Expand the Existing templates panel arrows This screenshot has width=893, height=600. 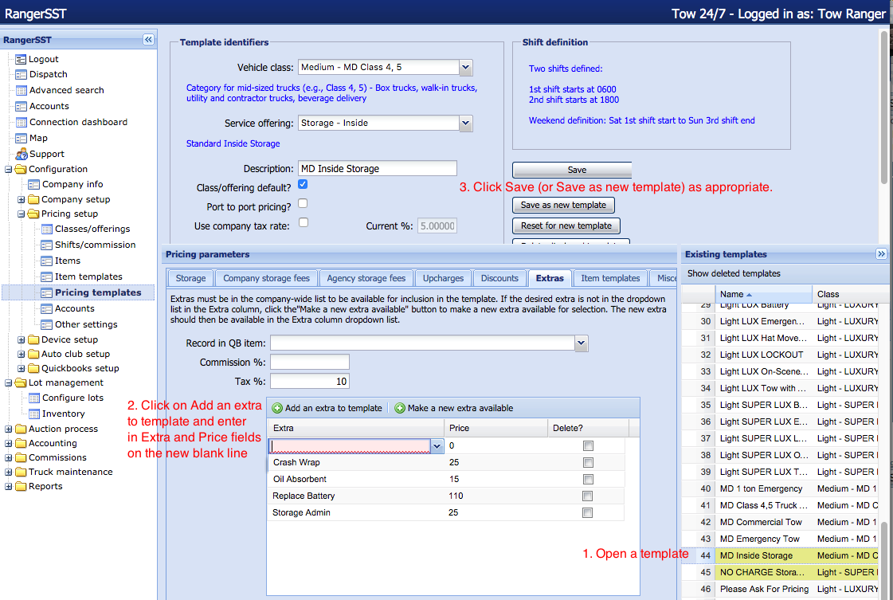point(881,254)
